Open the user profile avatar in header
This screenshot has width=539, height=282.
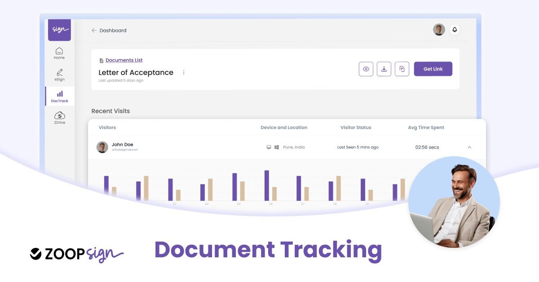(439, 30)
